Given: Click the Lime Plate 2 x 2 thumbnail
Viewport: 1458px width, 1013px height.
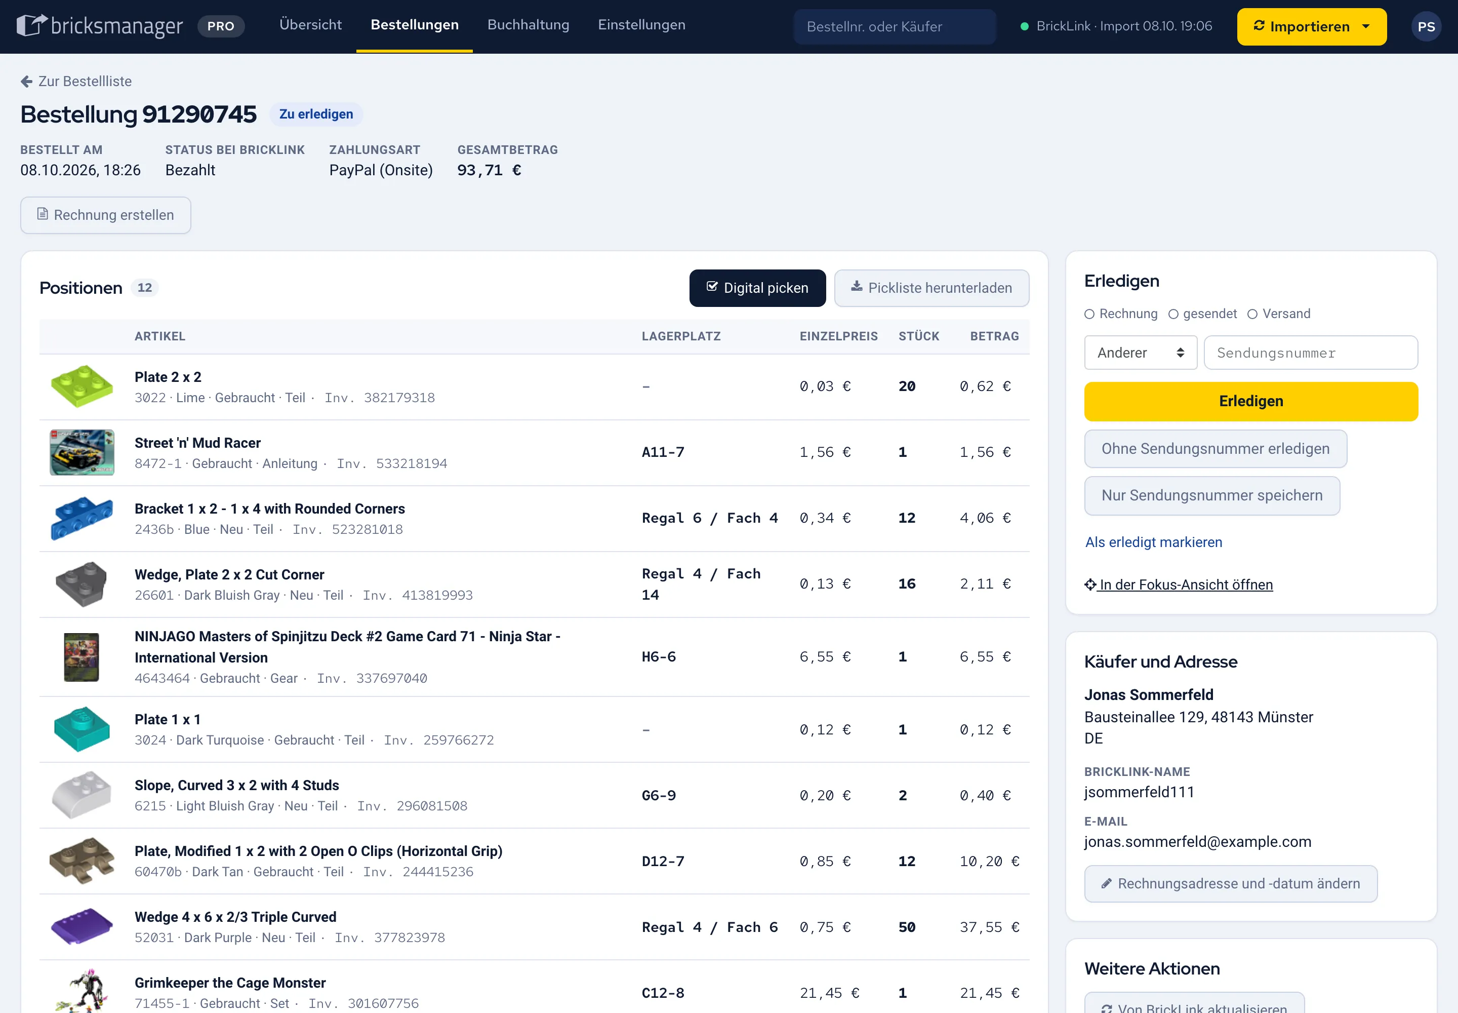Looking at the screenshot, I should tap(82, 386).
